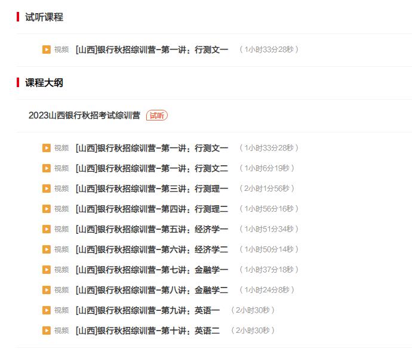
Task: Click play icon beside 第三讲:行测理一
Action: coord(47,189)
